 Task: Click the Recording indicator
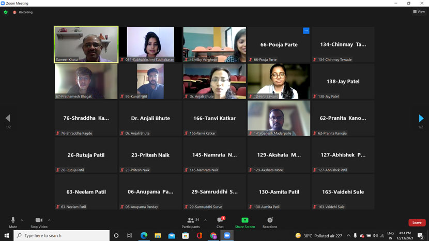(23, 12)
